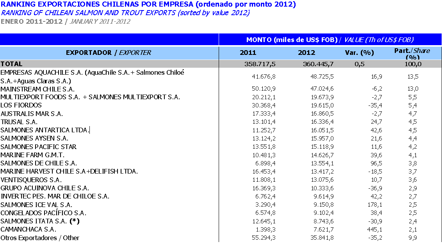Screen dimensions: 442x244
Task: Click the Var. (%) column header
Action: (359, 53)
